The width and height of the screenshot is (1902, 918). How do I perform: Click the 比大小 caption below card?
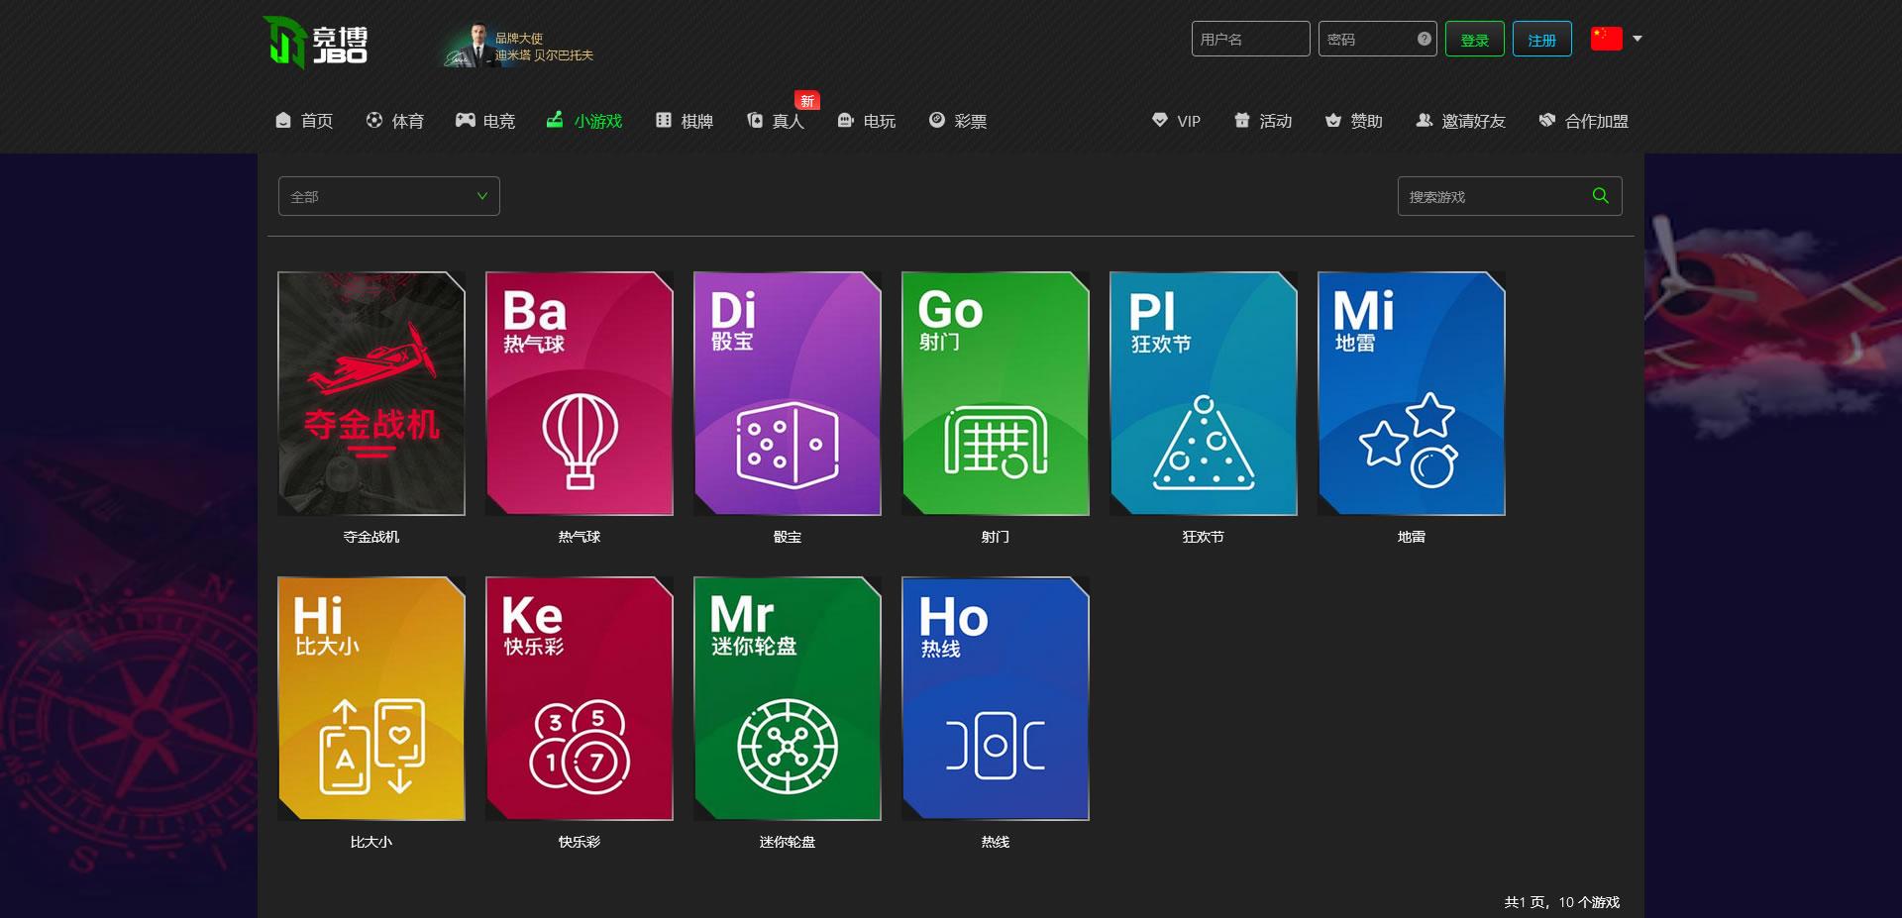(371, 842)
